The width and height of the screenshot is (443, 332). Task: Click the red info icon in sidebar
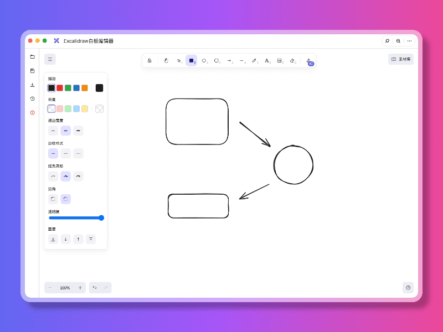point(33,113)
